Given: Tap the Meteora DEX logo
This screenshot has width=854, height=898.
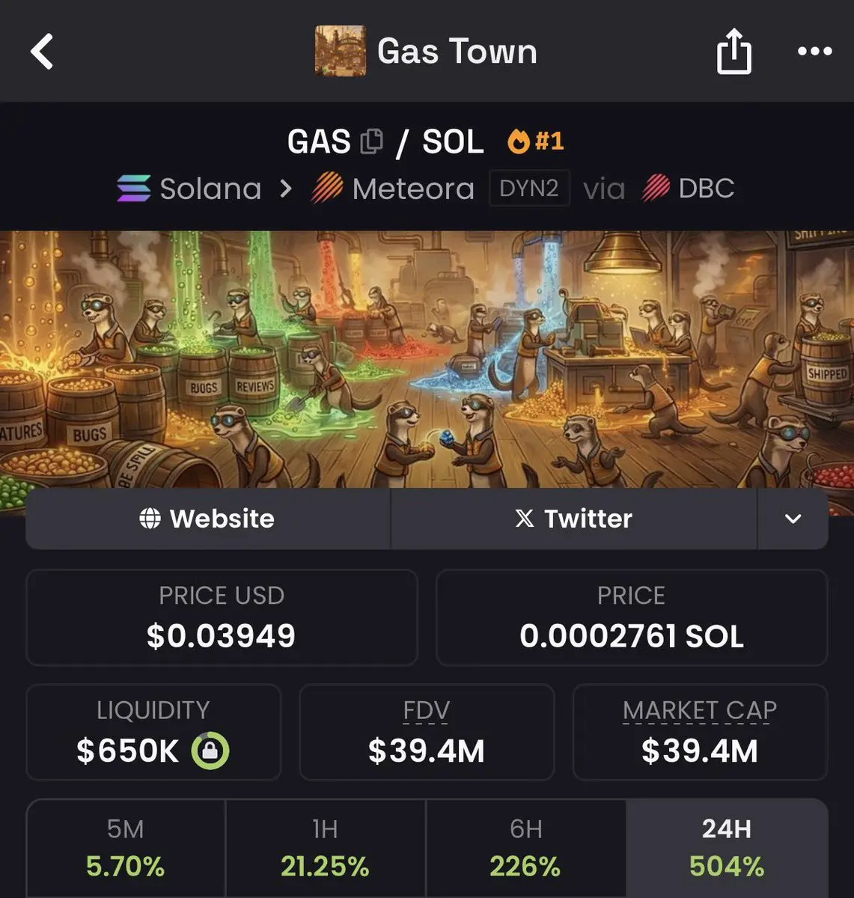Looking at the screenshot, I should point(327,189).
